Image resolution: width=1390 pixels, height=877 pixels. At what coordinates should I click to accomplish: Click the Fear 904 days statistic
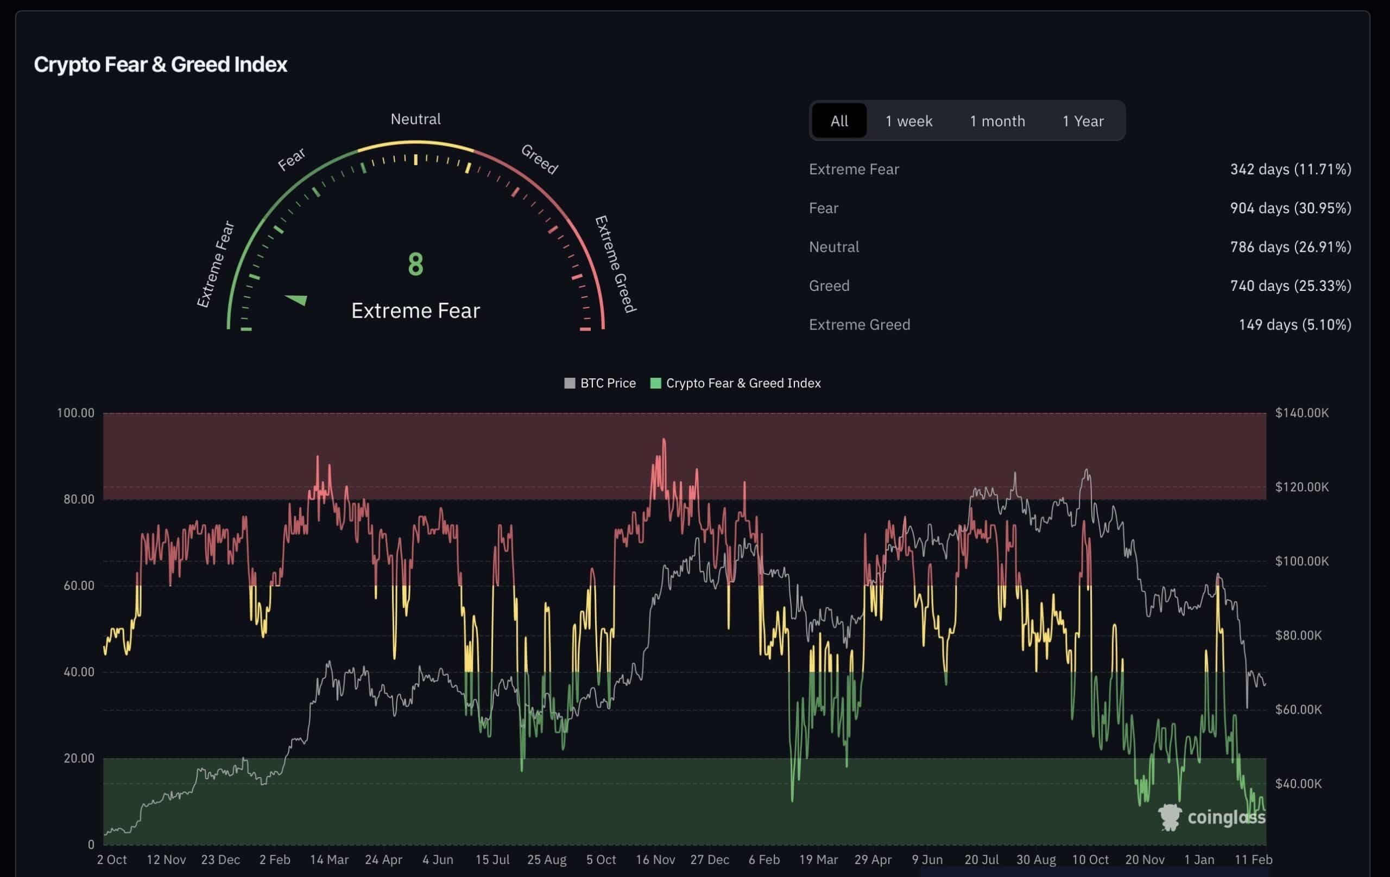pos(1290,208)
